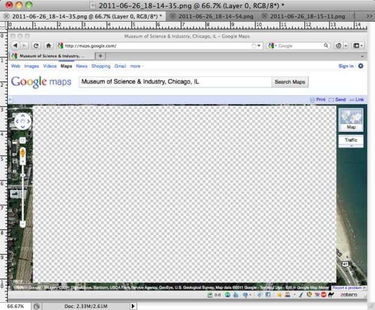Click the Photoshop status info icon beside zoom level

pyautogui.click(x=36, y=306)
